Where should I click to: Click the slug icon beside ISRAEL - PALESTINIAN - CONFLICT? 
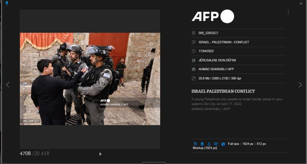[x=194, y=42]
